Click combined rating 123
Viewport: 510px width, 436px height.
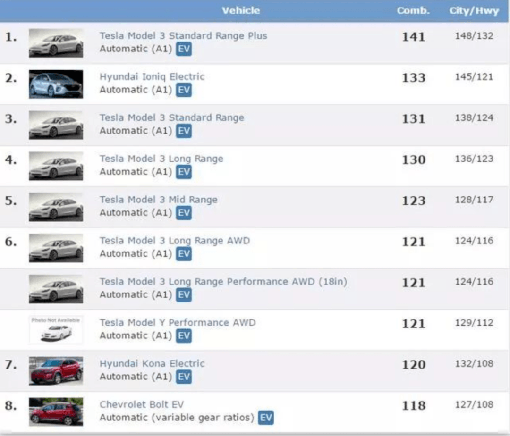pyautogui.click(x=414, y=201)
